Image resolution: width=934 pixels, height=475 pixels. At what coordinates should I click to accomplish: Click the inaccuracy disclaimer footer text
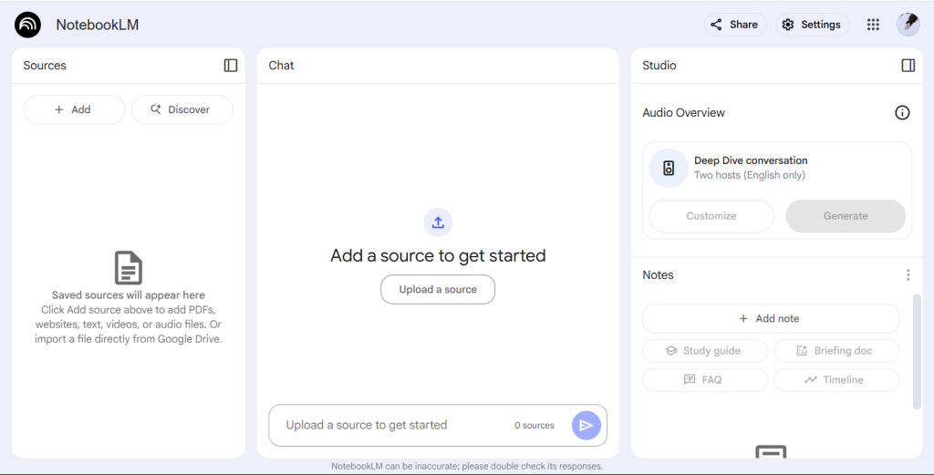coord(467,466)
